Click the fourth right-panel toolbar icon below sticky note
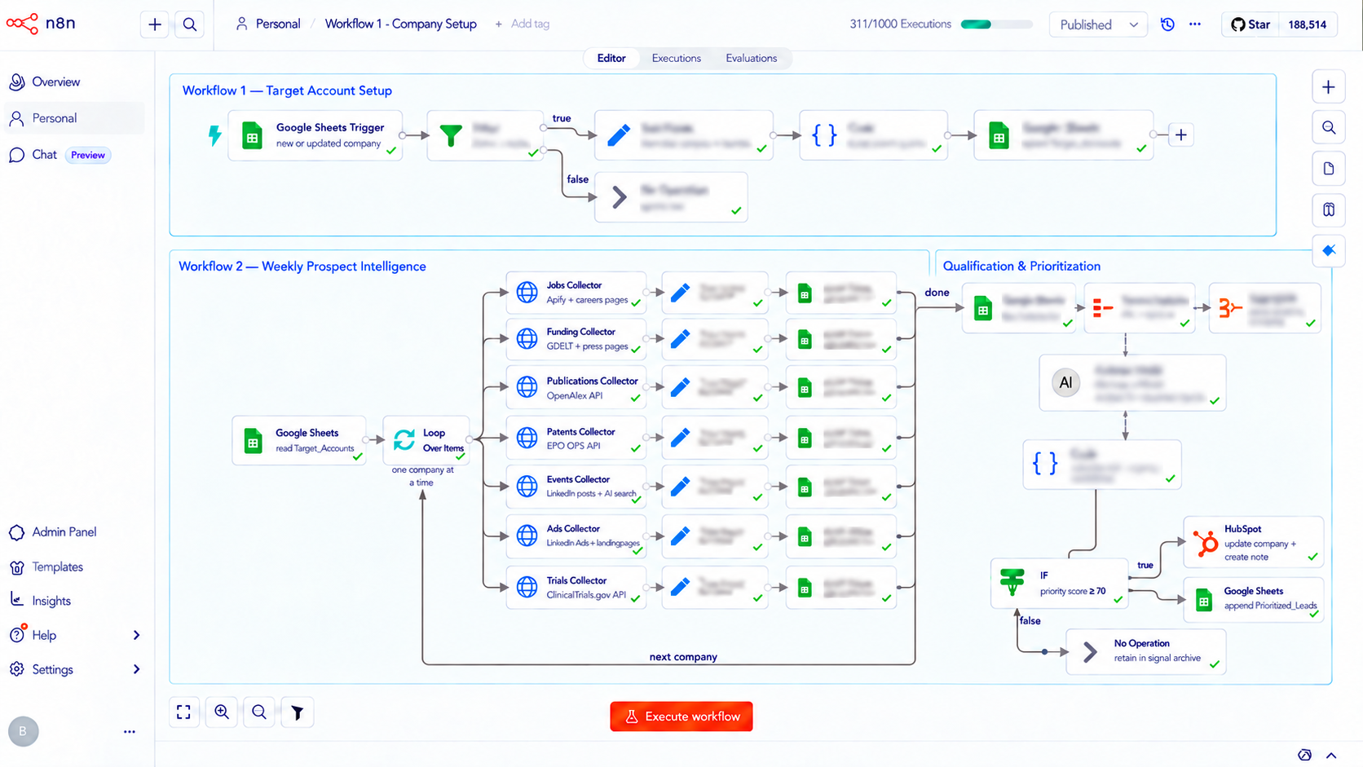1363x767 pixels. [x=1329, y=209]
